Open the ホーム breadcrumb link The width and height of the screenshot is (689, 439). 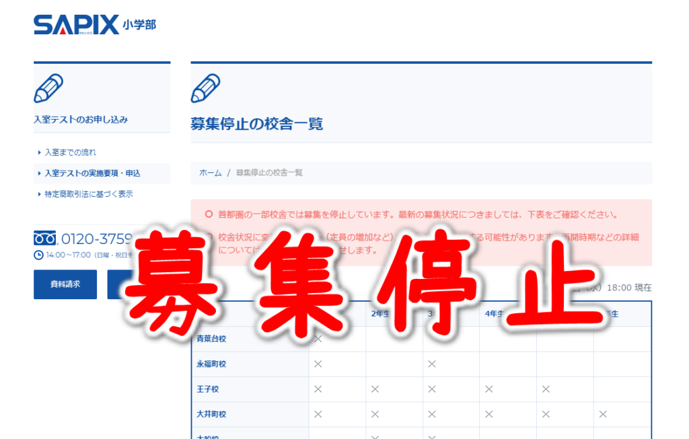pyautogui.click(x=210, y=172)
